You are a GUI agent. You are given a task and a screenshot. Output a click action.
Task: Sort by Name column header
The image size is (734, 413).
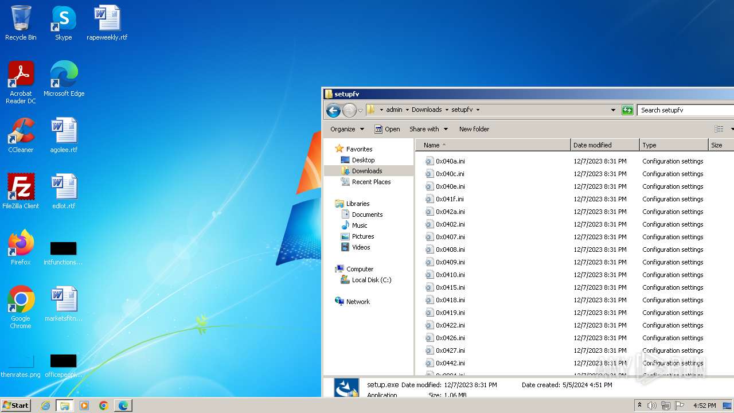[x=493, y=145]
